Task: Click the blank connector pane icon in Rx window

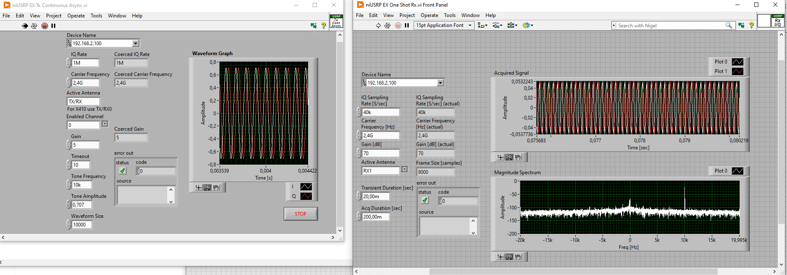Action: pos(764,21)
